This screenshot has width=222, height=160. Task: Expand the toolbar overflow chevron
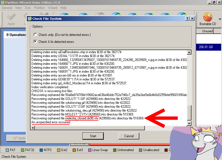(220, 19)
